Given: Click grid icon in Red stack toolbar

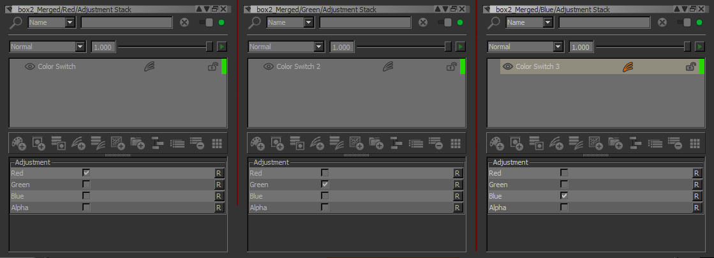Looking at the screenshot, I should point(217,144).
